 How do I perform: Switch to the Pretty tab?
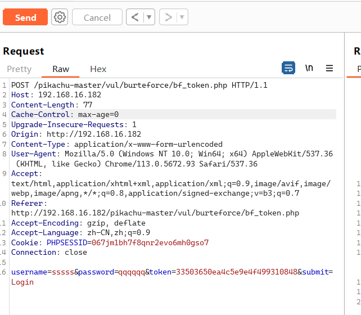(19, 69)
